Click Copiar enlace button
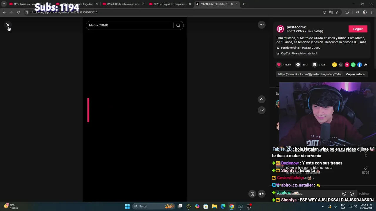376x211 pixels. pos(355,74)
